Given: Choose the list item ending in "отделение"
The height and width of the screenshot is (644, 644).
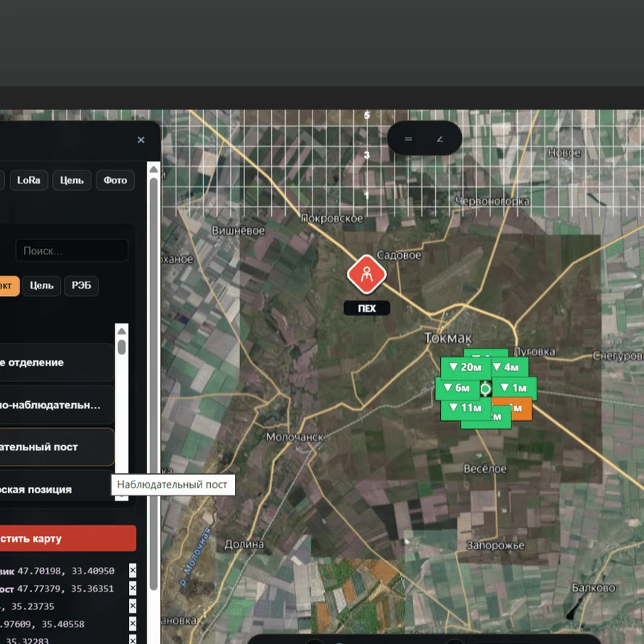Looking at the screenshot, I should 57,363.
